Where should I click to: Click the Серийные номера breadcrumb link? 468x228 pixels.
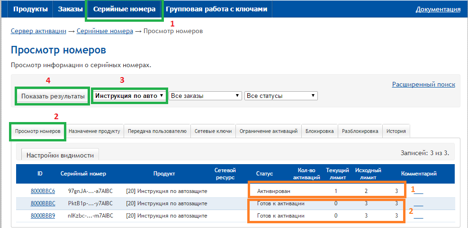[105, 31]
